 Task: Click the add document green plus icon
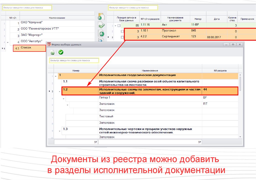pos(101,33)
